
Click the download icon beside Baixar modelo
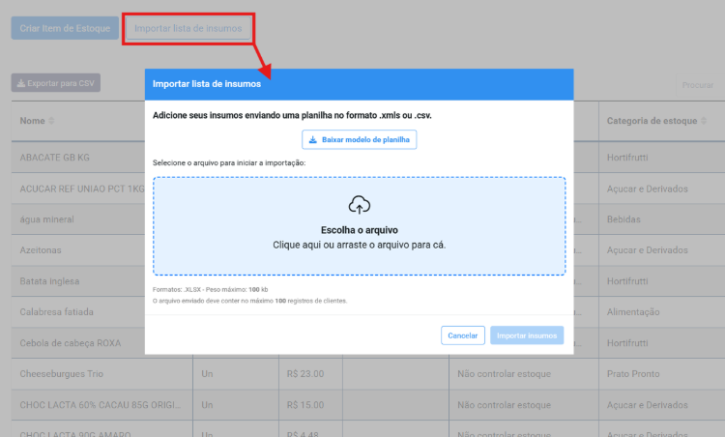tap(313, 140)
